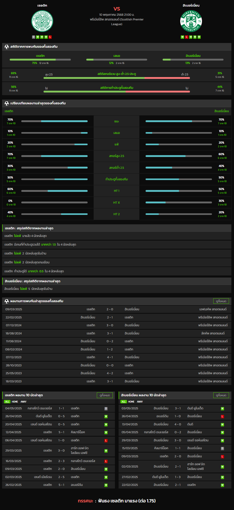Viewport: 234px width, 510px height.
Task: Click the W result badge on 20/04/2025 row
Action: click(x=106, y=425)
